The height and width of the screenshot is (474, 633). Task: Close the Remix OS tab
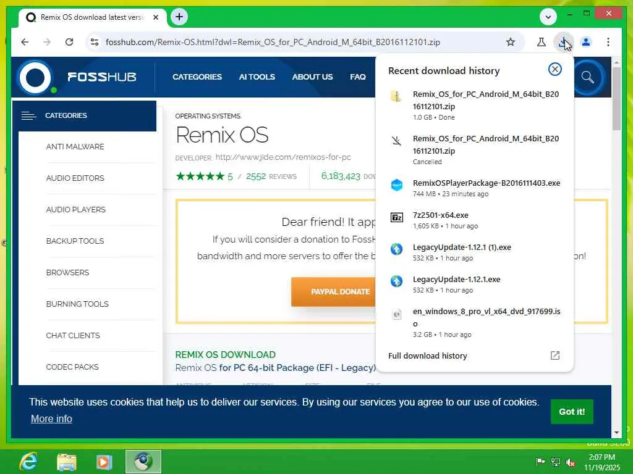pos(156,17)
